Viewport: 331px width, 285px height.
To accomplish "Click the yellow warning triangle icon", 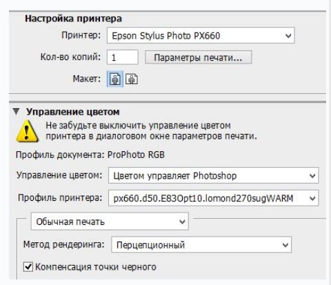I will point(27,131).
